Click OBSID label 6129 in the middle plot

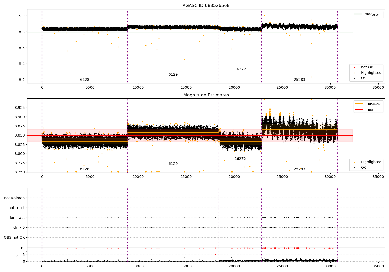pos(173,164)
